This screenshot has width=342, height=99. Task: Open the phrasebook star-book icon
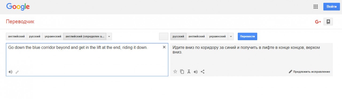[x=328, y=22]
